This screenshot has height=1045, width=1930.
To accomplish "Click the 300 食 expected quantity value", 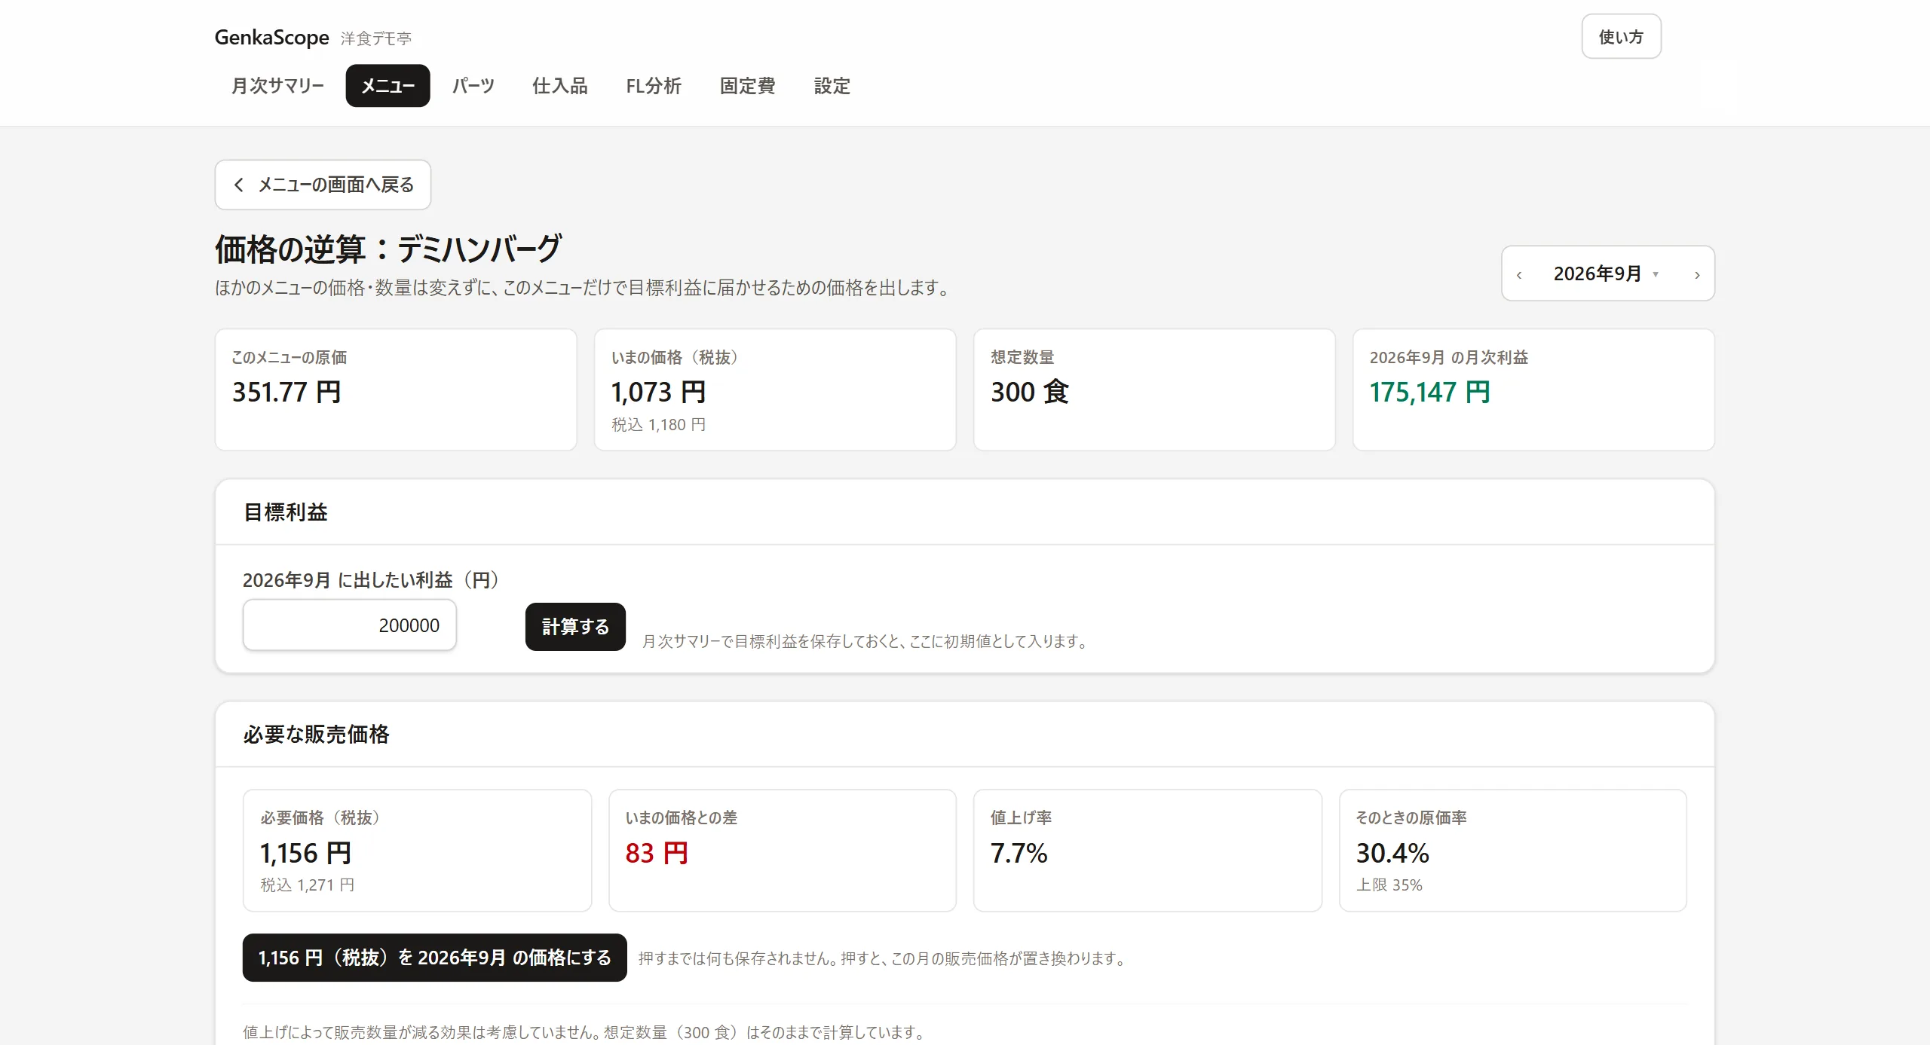I will (1030, 392).
